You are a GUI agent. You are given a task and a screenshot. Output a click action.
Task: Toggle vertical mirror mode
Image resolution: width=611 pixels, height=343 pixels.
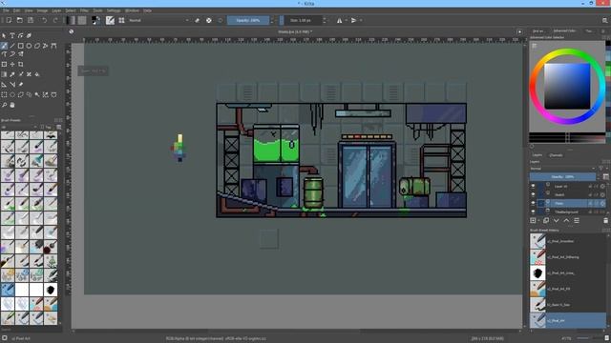[x=353, y=20]
